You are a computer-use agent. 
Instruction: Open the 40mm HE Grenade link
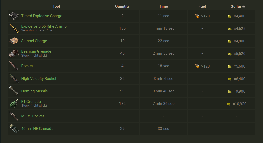click(37, 129)
